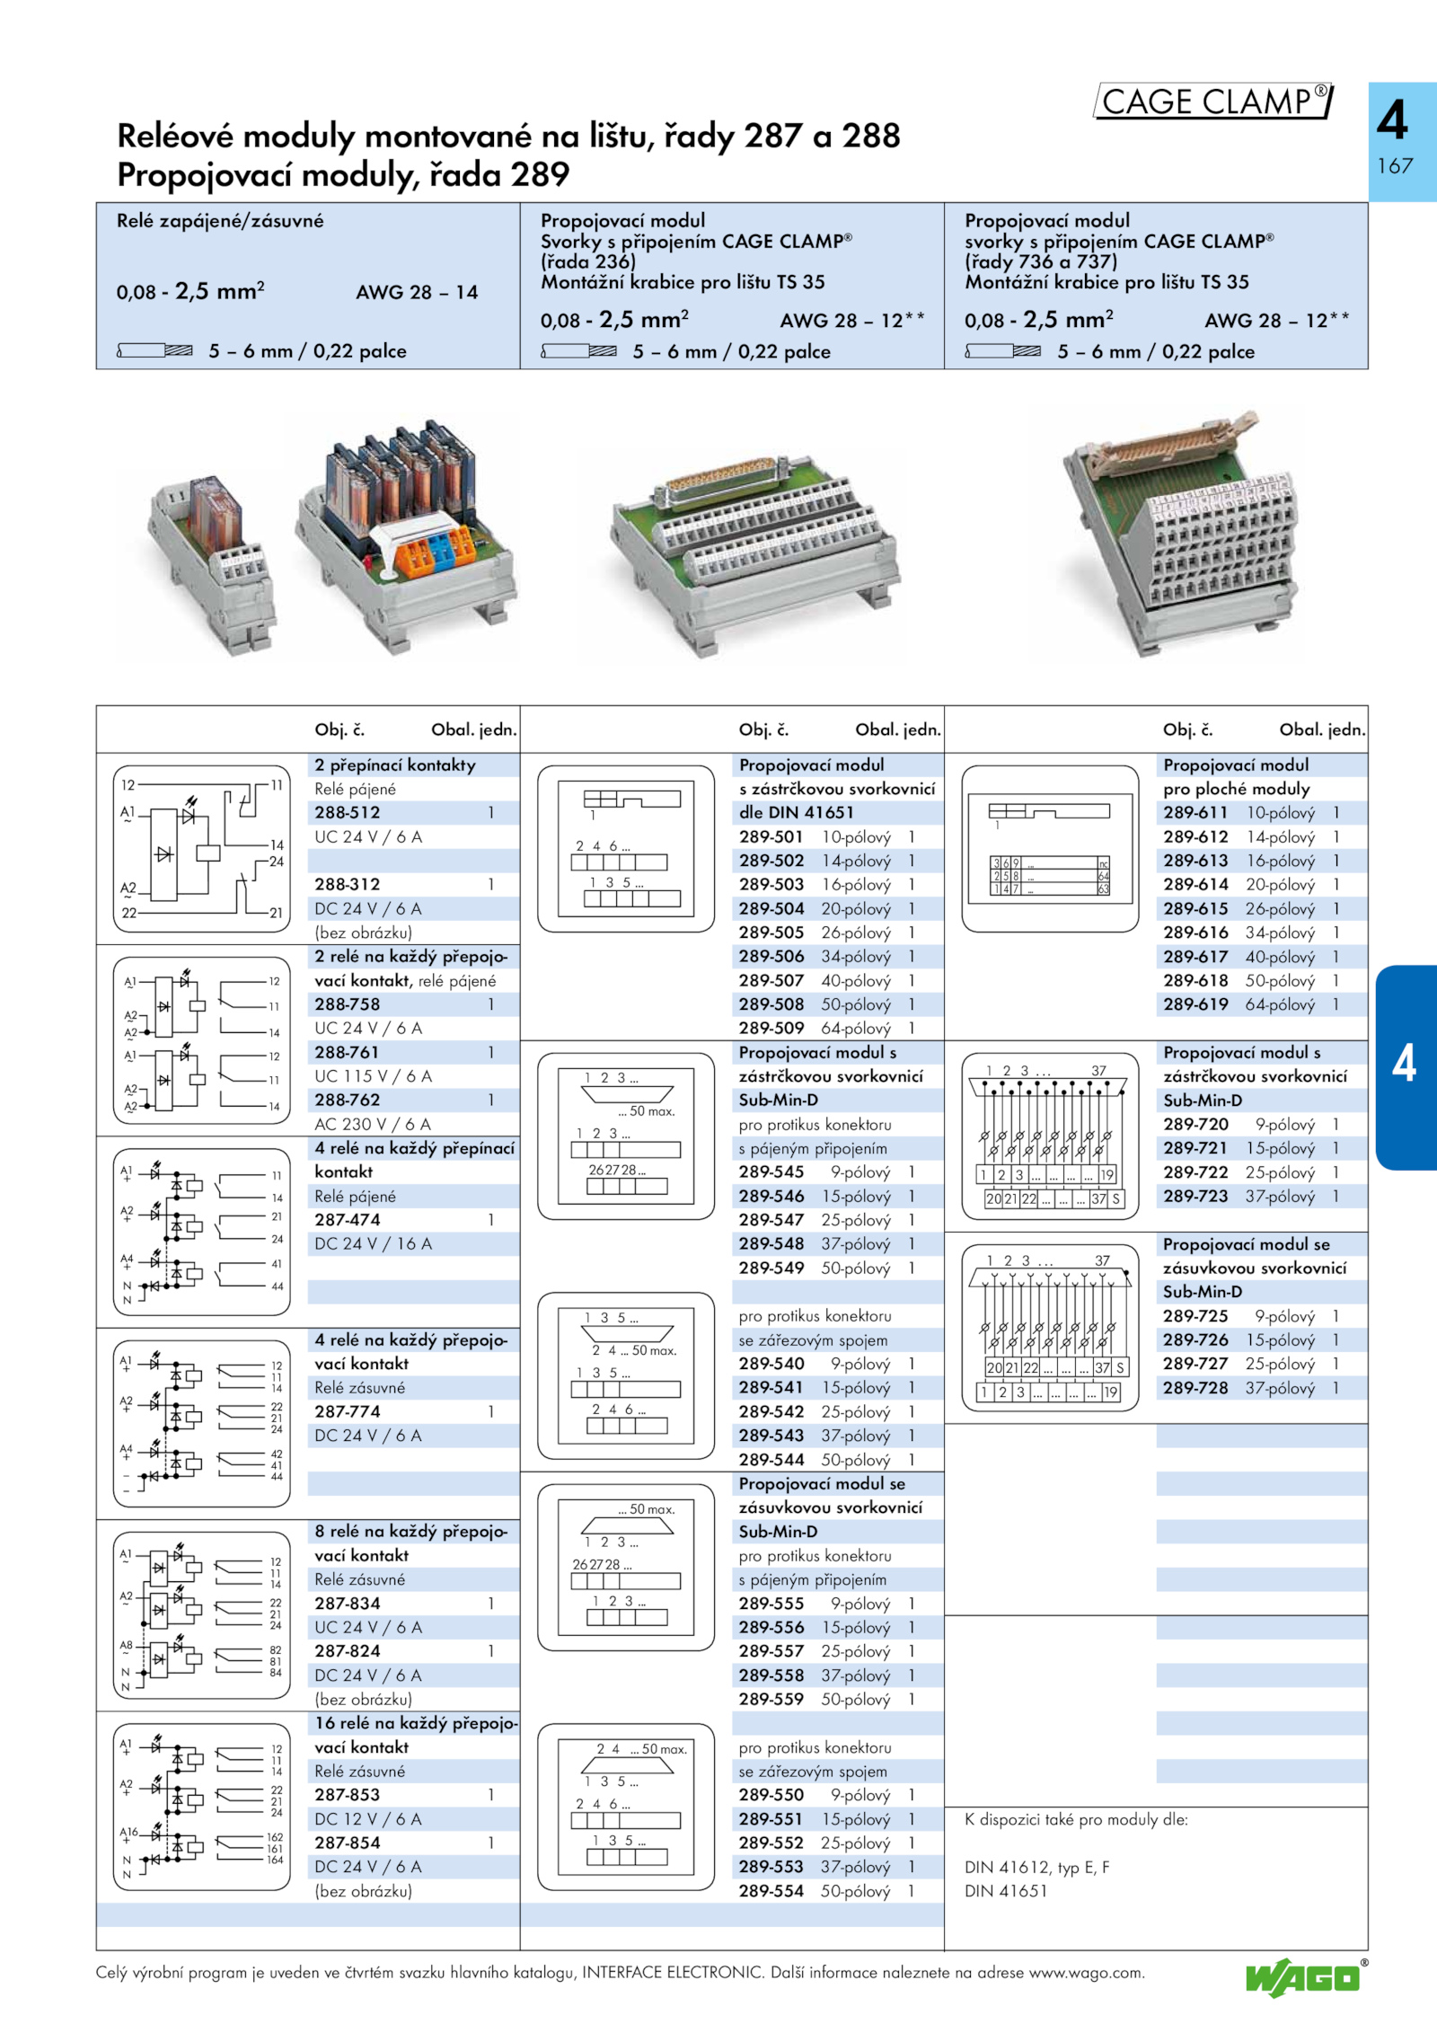Viewport: 1437px width, 2033px height.
Task: Click the wiring diagram beside 288-758
Action: point(202,1040)
